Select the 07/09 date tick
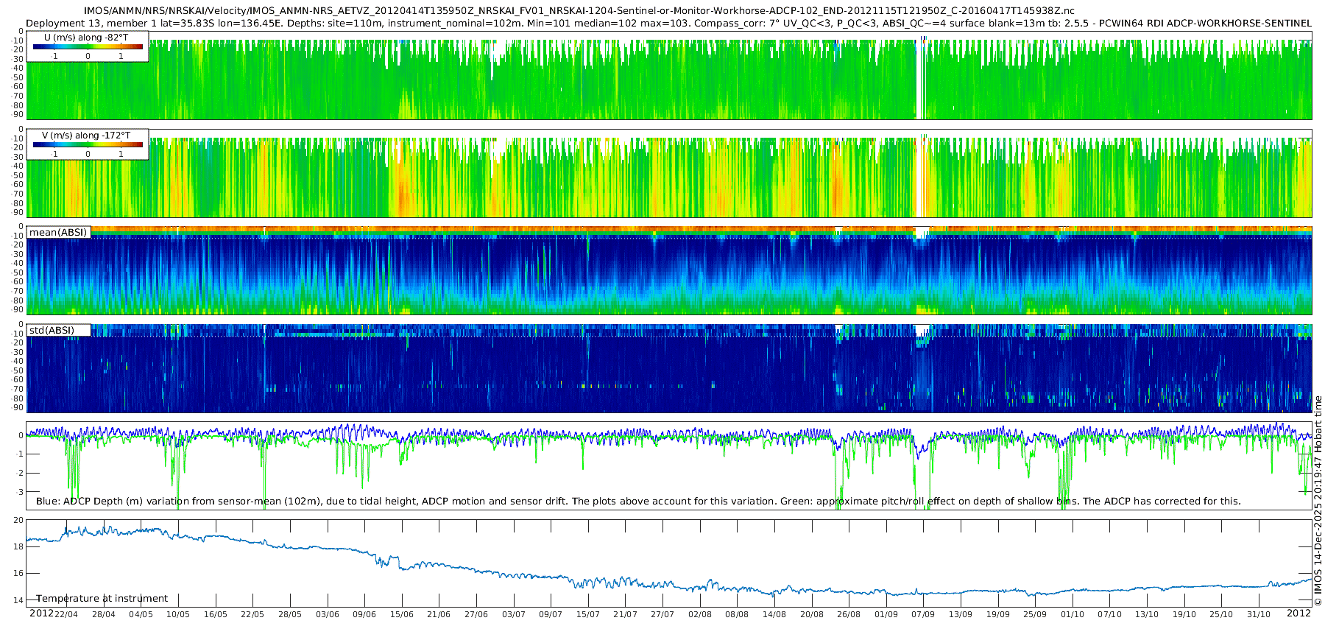 923,614
